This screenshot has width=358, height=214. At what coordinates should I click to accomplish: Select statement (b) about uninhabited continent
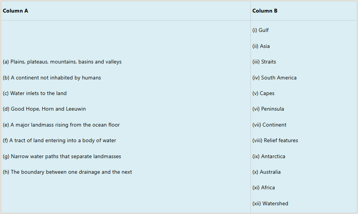(52, 78)
